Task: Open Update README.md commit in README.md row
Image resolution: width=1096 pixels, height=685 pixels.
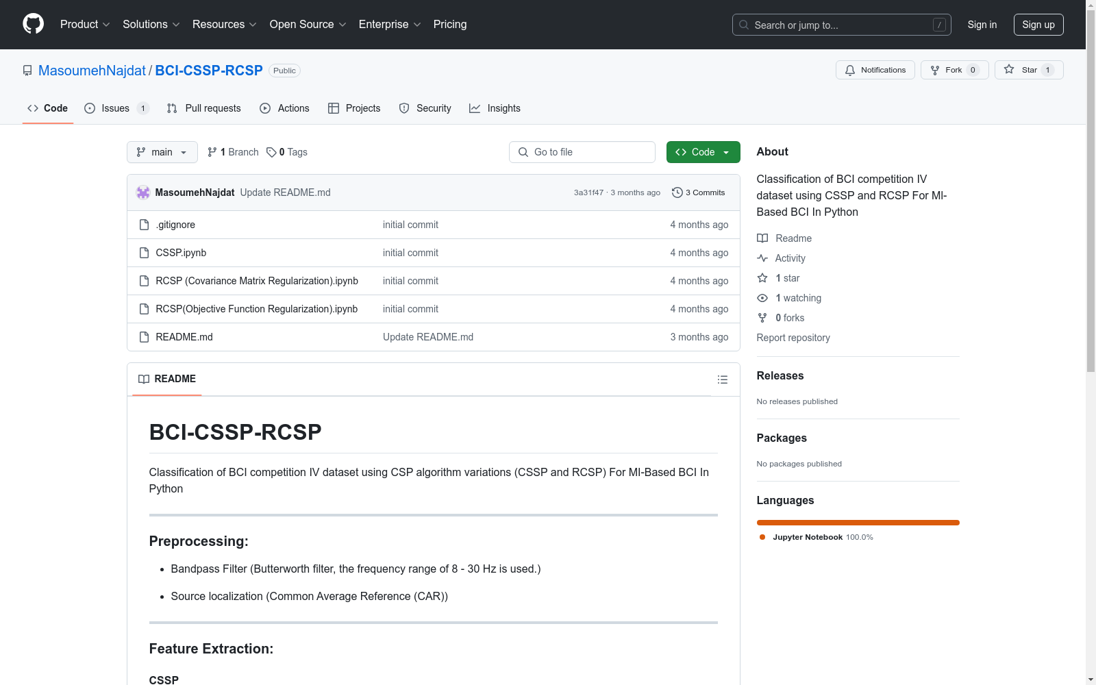Action: point(428,337)
